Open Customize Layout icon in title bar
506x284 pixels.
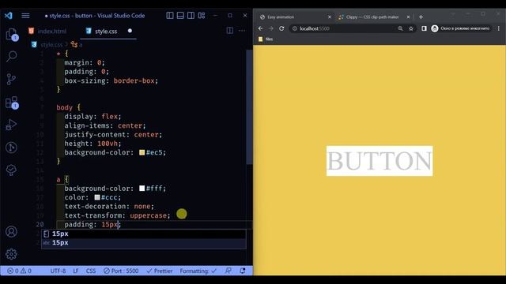click(202, 16)
